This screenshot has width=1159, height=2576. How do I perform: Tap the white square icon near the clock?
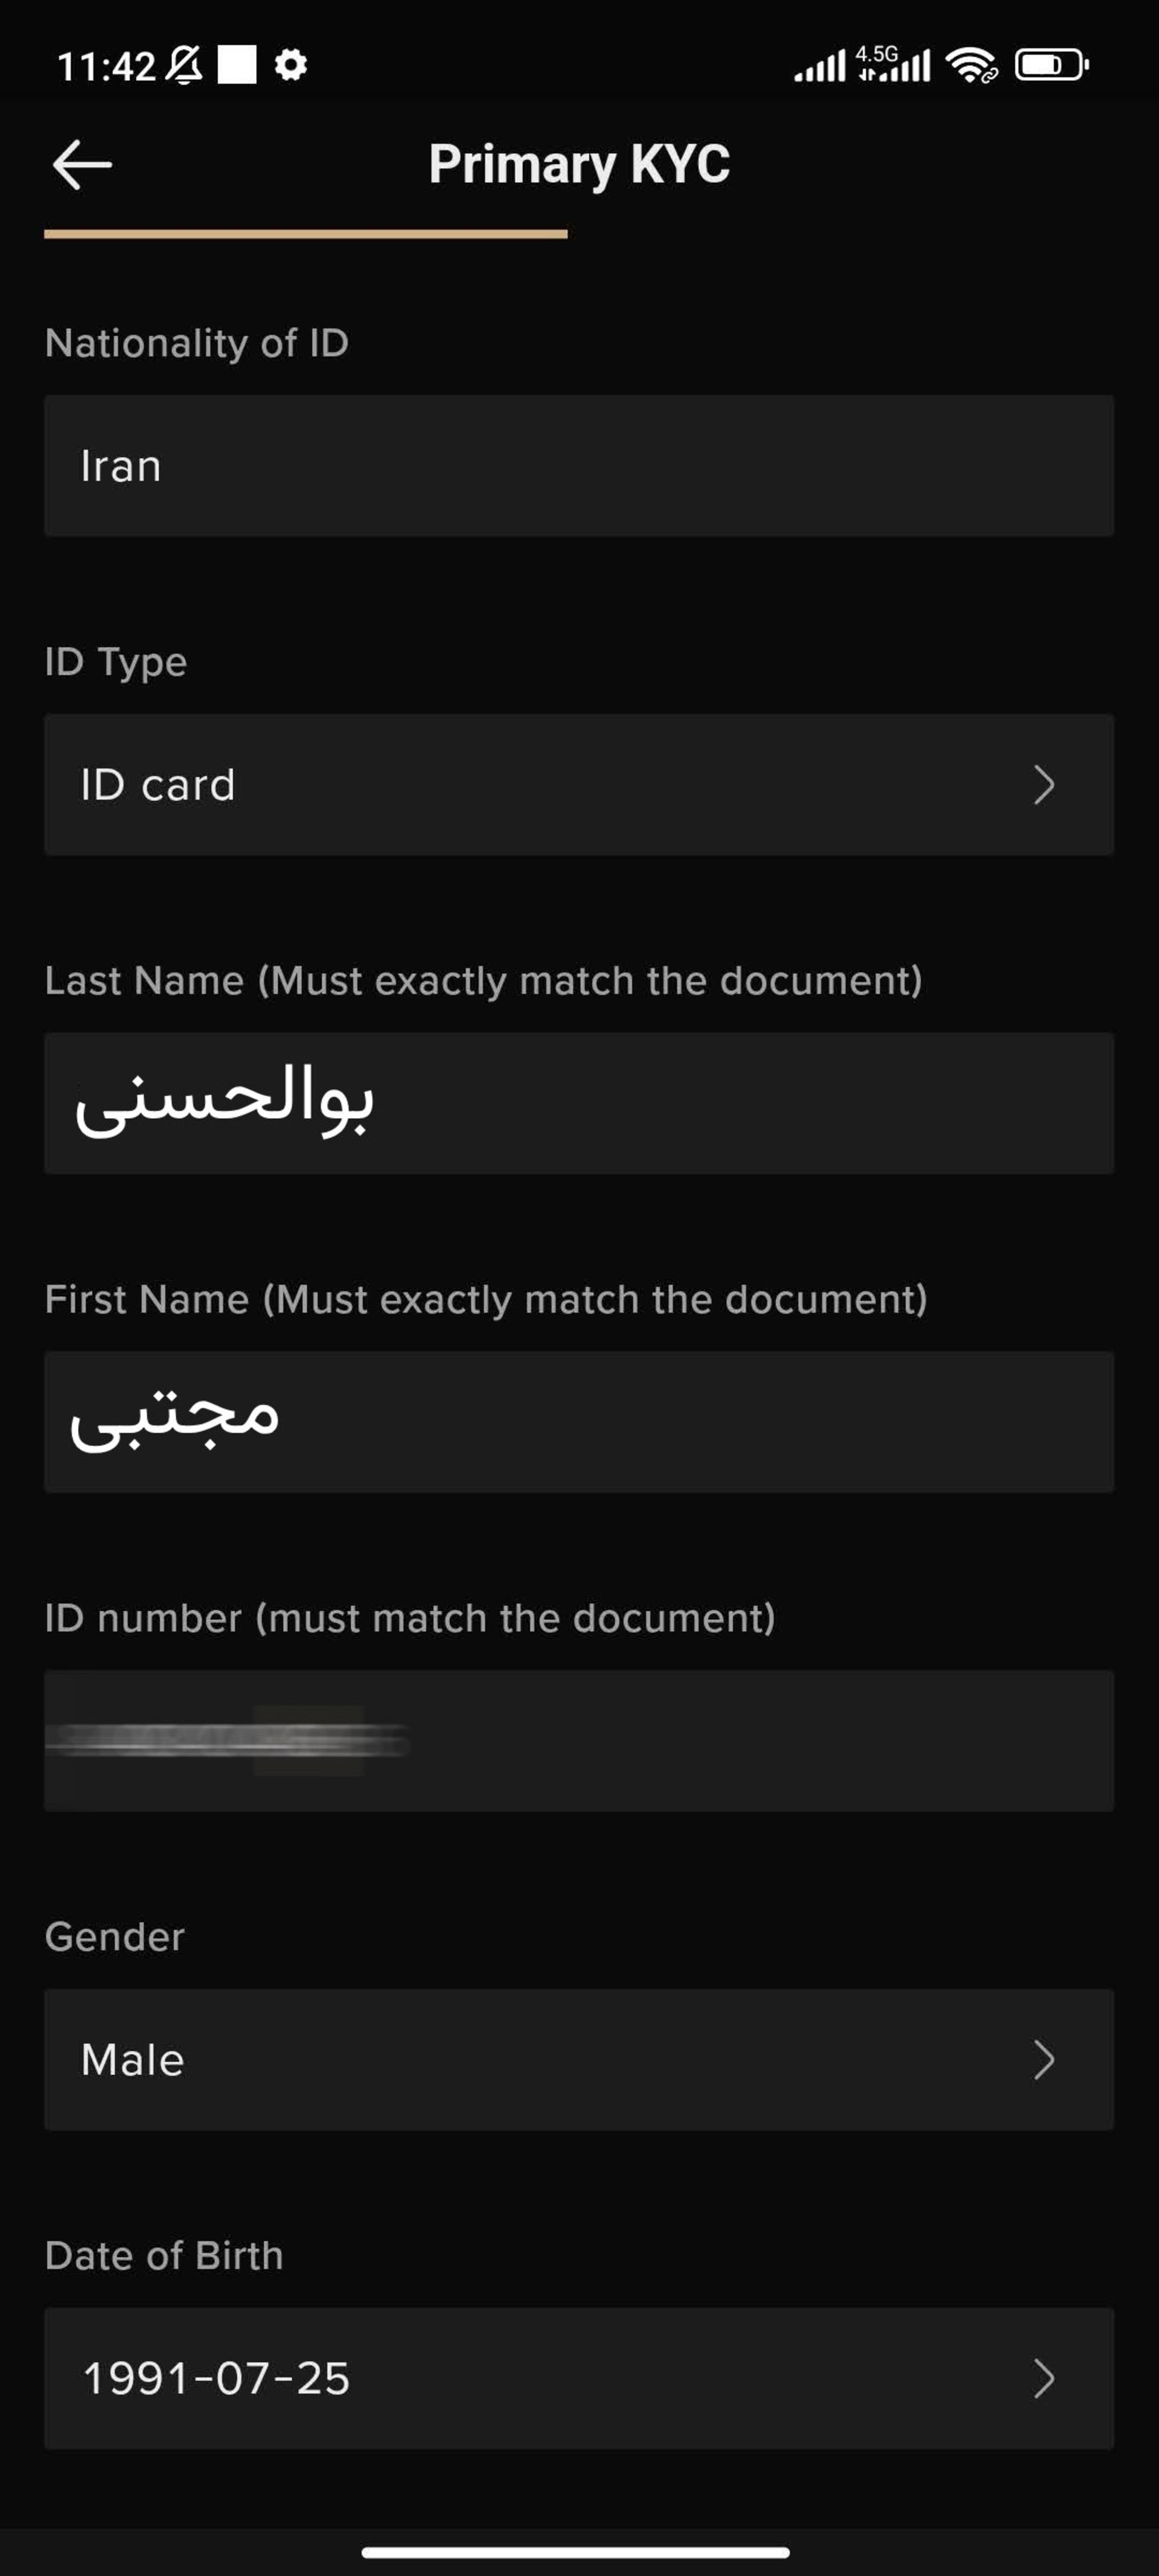tap(237, 64)
